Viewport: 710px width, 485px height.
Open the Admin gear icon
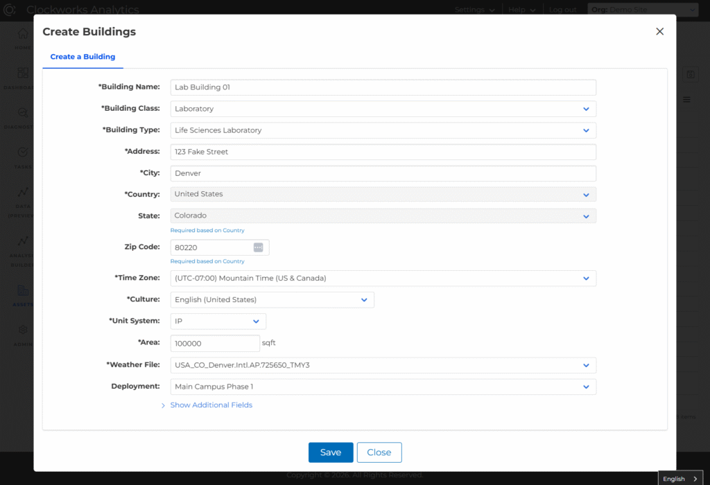coord(23,330)
